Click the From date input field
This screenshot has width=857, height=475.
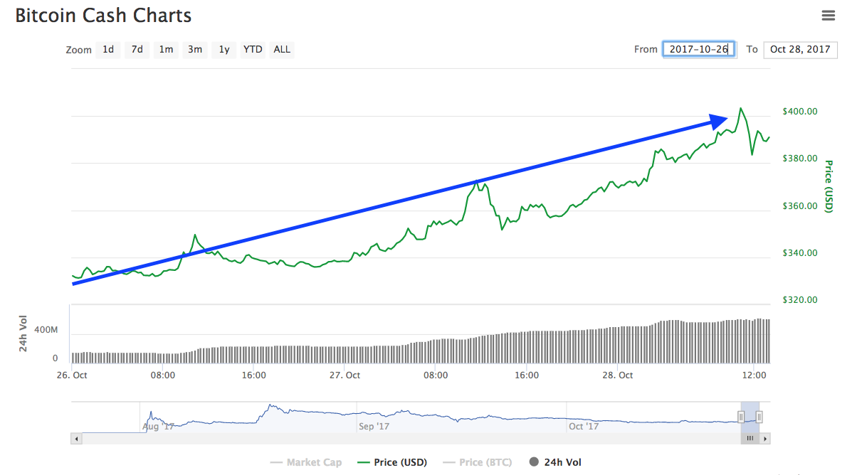(699, 49)
